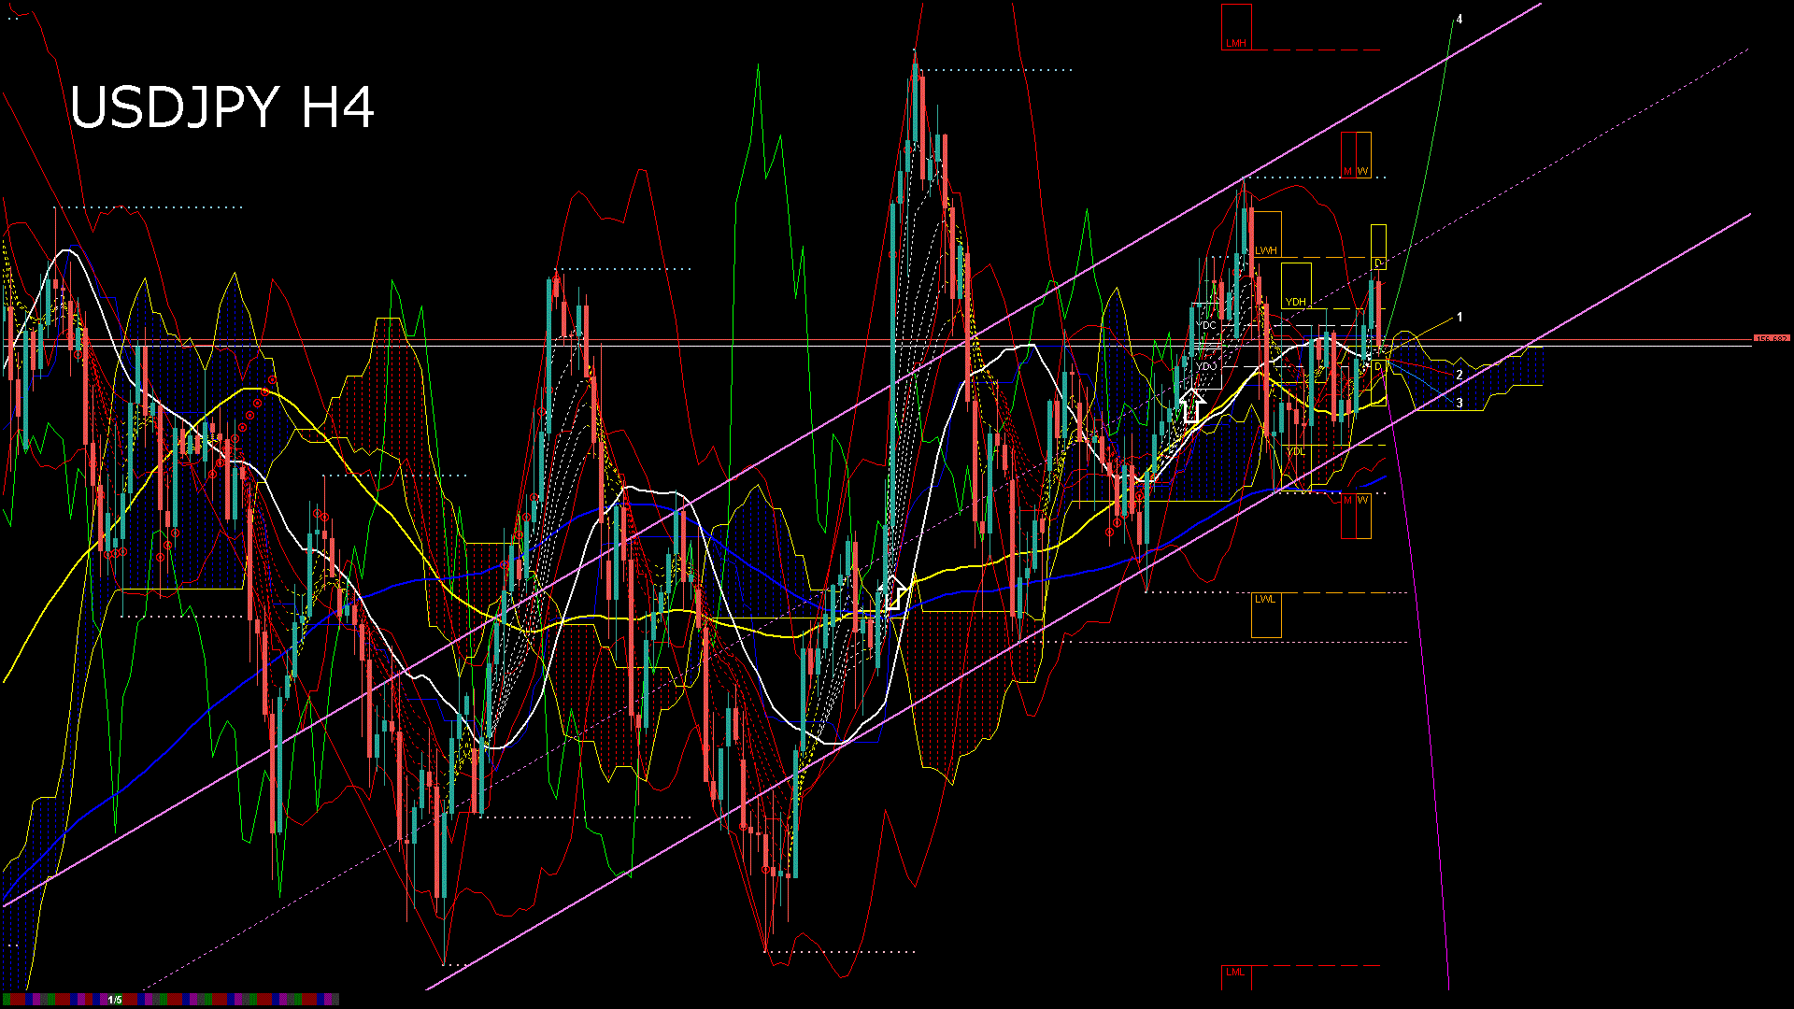Screen dimensions: 1794x1009
Task: Click the white up arrow below the tallest price spike
Action: coord(893,593)
